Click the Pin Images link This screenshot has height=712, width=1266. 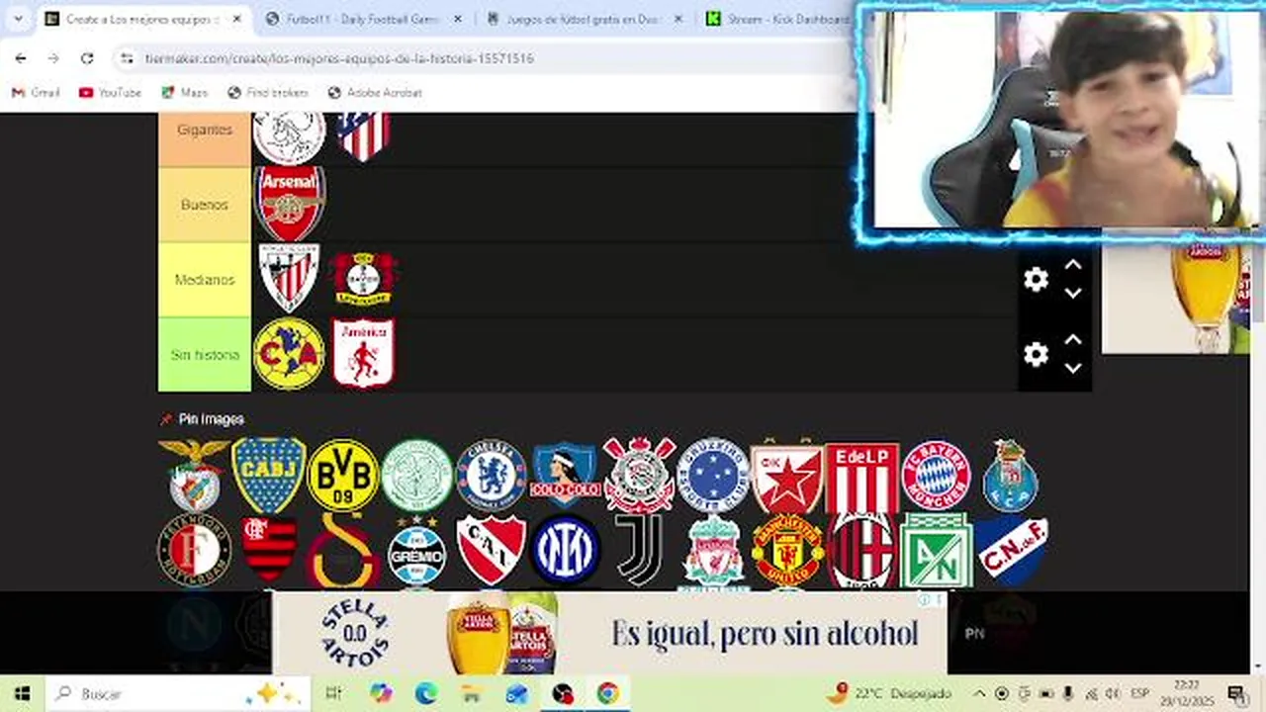(202, 419)
